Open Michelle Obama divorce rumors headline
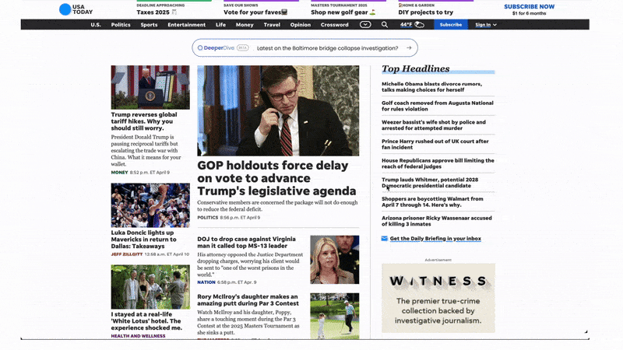The width and height of the screenshot is (623, 350). pos(431,87)
